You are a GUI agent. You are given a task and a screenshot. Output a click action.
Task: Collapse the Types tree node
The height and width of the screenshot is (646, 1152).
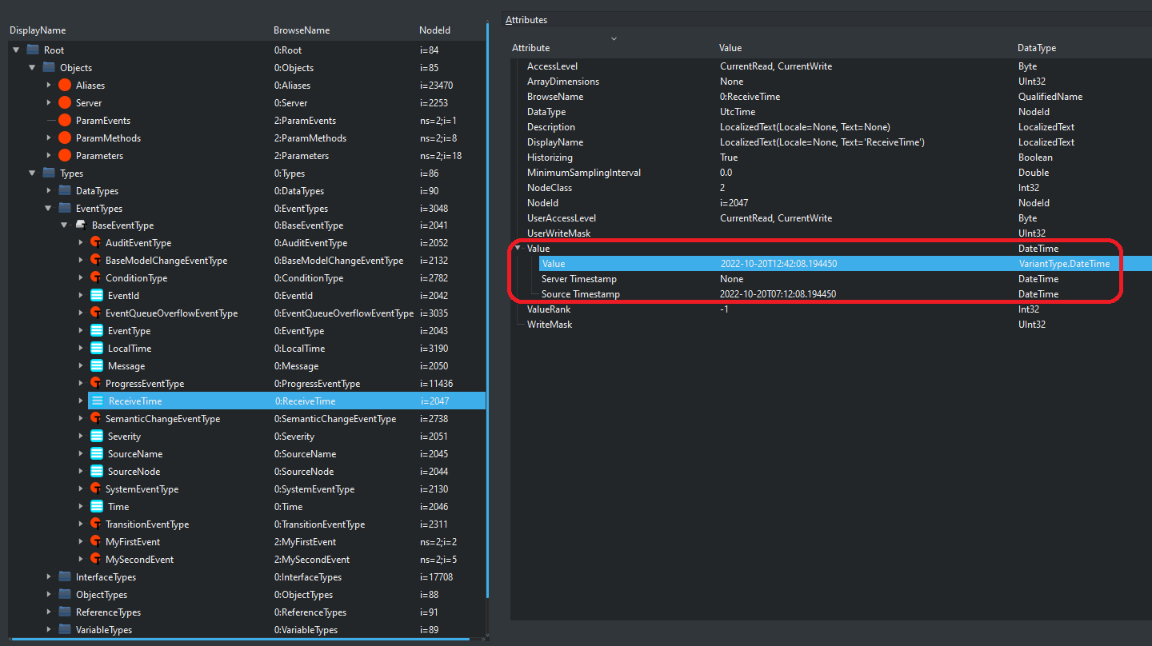(32, 173)
